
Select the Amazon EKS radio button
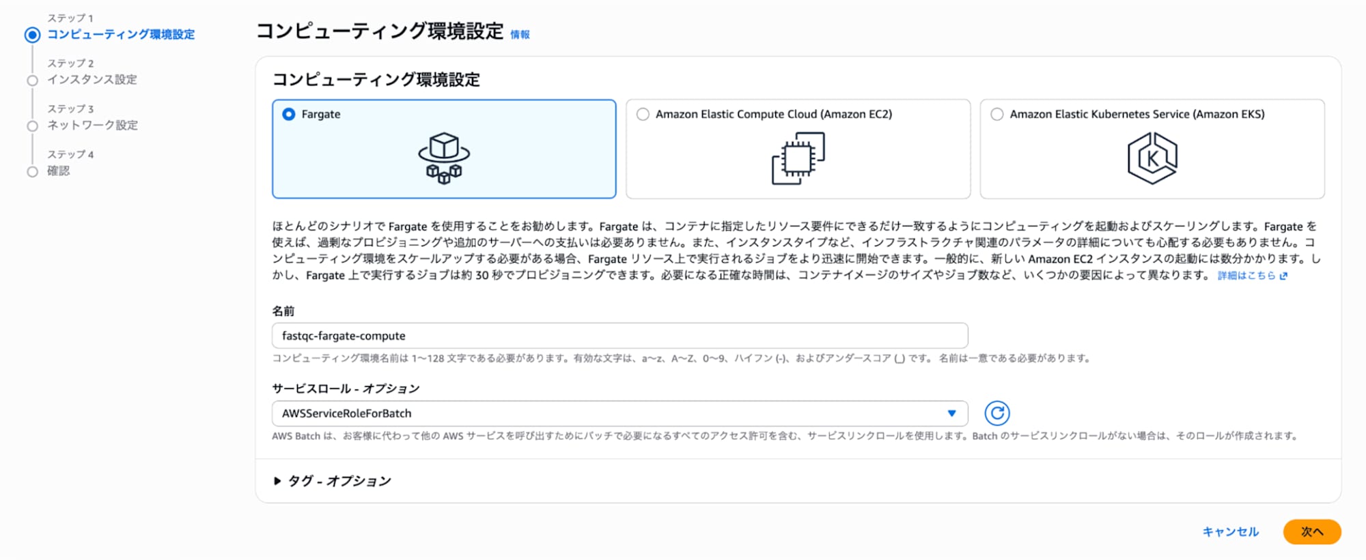coord(997,115)
